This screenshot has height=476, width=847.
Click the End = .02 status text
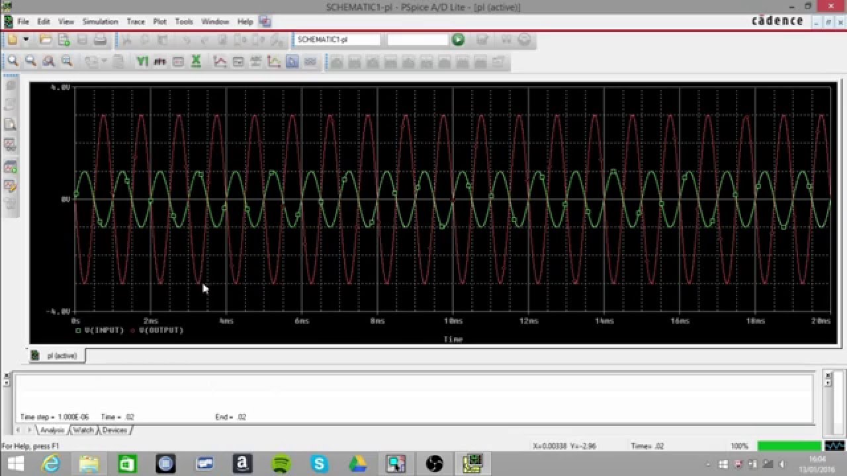[x=230, y=417]
